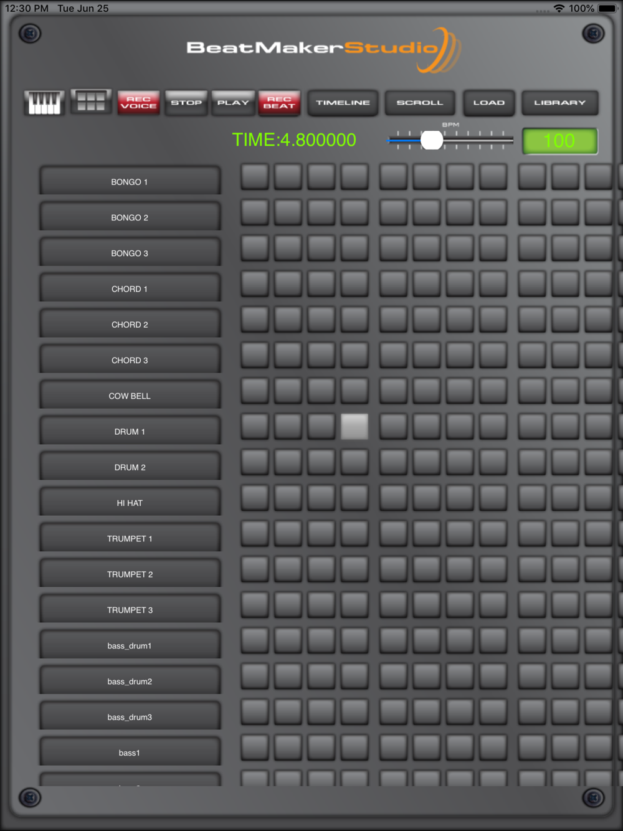The height and width of the screenshot is (831, 623).
Task: Select the TRUMPET 3 track
Action: [x=130, y=609]
